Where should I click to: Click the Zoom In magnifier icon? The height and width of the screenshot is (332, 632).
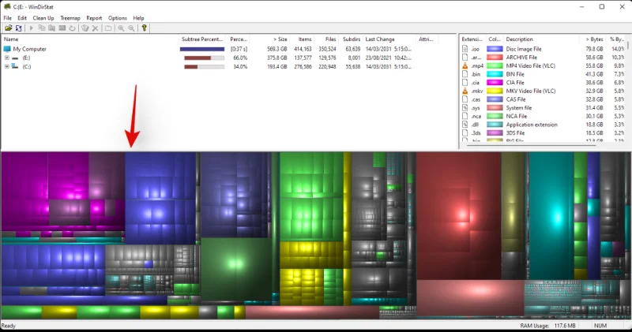(x=121, y=28)
